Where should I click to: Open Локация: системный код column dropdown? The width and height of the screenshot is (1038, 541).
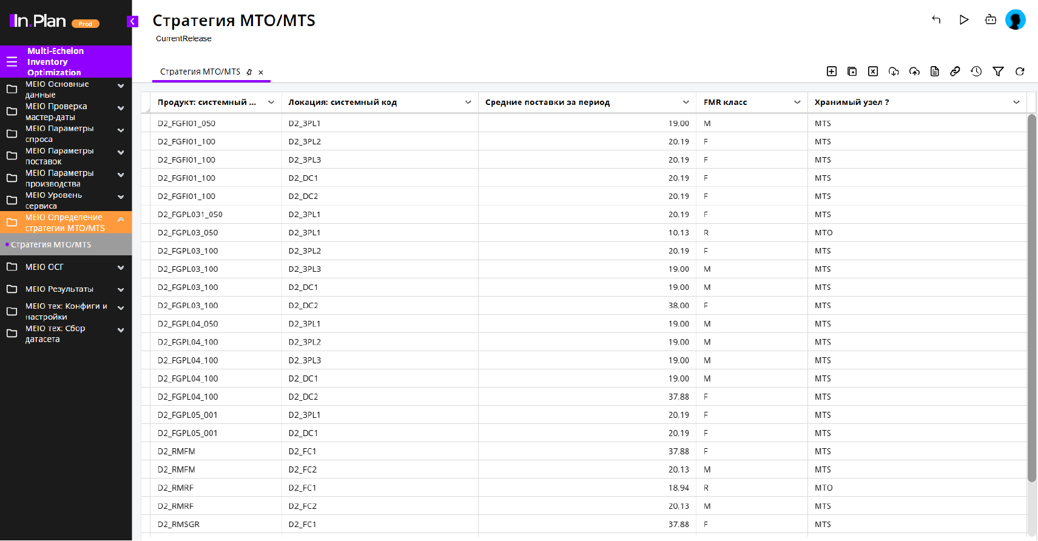click(x=468, y=102)
